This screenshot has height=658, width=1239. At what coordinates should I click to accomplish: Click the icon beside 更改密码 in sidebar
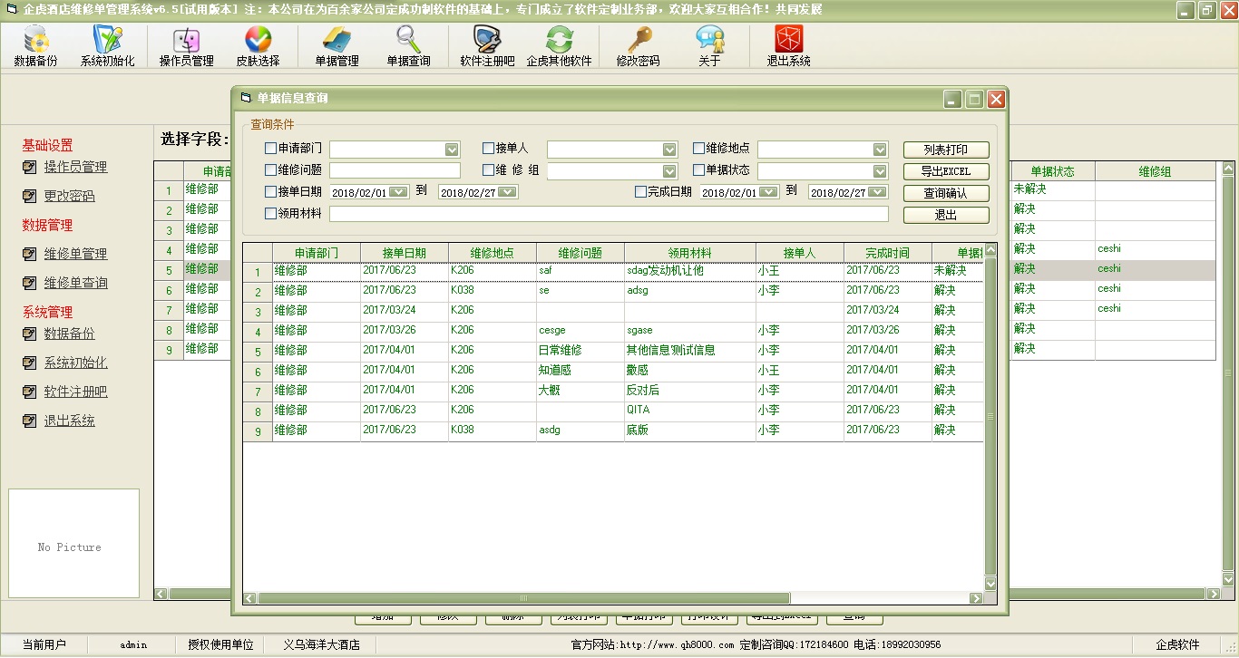(30, 196)
